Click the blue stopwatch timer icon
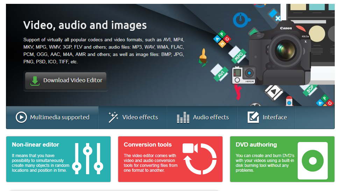The image size is (347, 191). 240,19
